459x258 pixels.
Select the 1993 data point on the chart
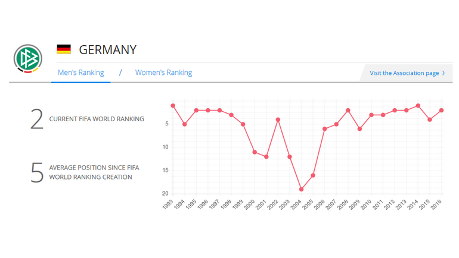coord(173,106)
